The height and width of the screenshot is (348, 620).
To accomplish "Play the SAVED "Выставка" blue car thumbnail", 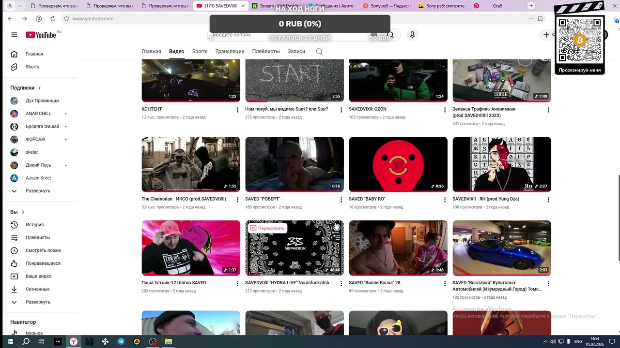I will coord(502,248).
